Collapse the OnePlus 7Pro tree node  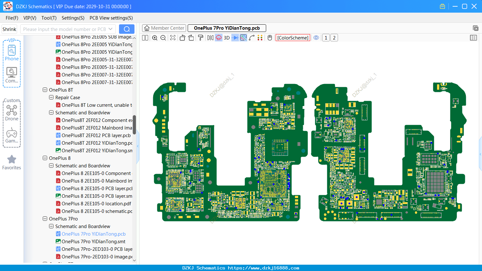click(x=45, y=219)
